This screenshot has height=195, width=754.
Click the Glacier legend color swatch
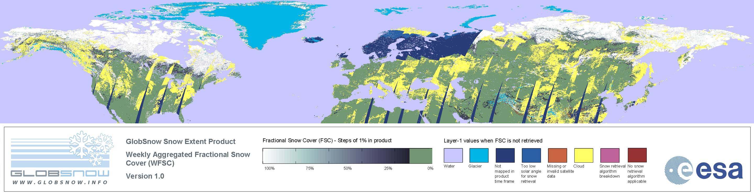click(479, 155)
